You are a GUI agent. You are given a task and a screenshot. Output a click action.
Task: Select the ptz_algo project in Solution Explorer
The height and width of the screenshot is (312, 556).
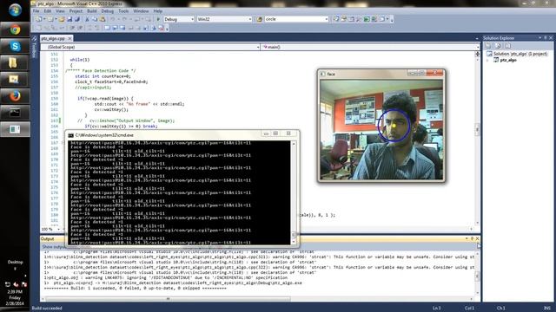pos(508,60)
